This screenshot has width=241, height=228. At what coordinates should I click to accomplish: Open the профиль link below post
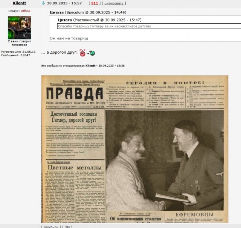(51, 226)
